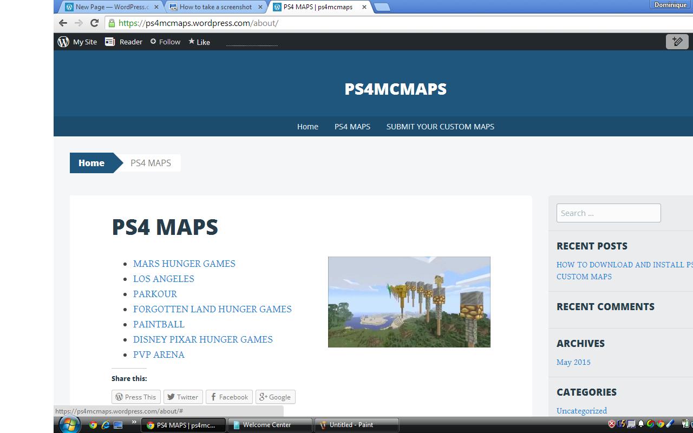Open DISNEY PIXAR HUNGER GAMES link

point(203,339)
